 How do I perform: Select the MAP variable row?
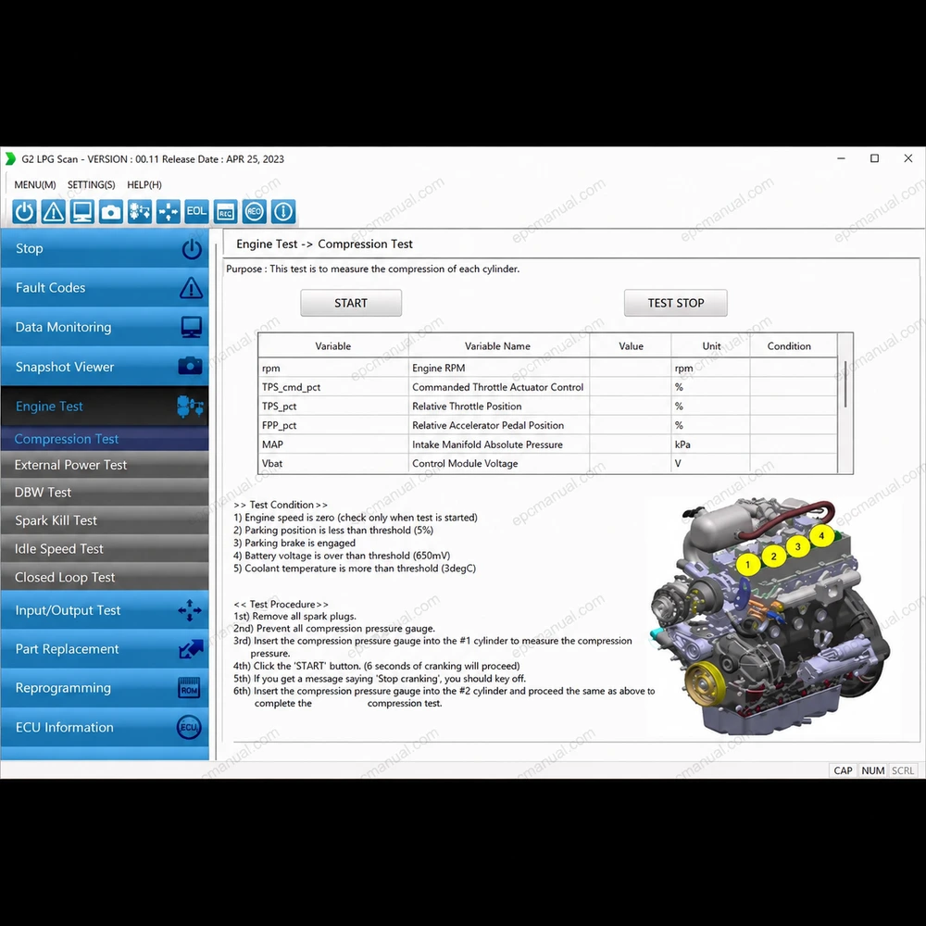coord(547,444)
